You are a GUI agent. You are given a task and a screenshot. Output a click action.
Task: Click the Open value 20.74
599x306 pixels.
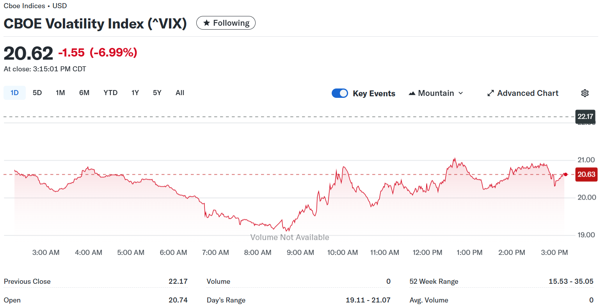[x=178, y=300]
